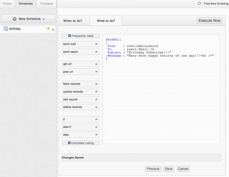The width and height of the screenshot is (229, 177).
Task: Open the New Schedule dropdown arrow
Action: (x=44, y=19)
